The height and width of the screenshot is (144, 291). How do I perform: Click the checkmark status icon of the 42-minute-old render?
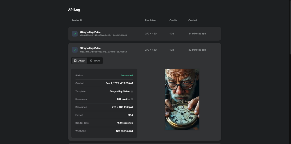click(75, 50)
